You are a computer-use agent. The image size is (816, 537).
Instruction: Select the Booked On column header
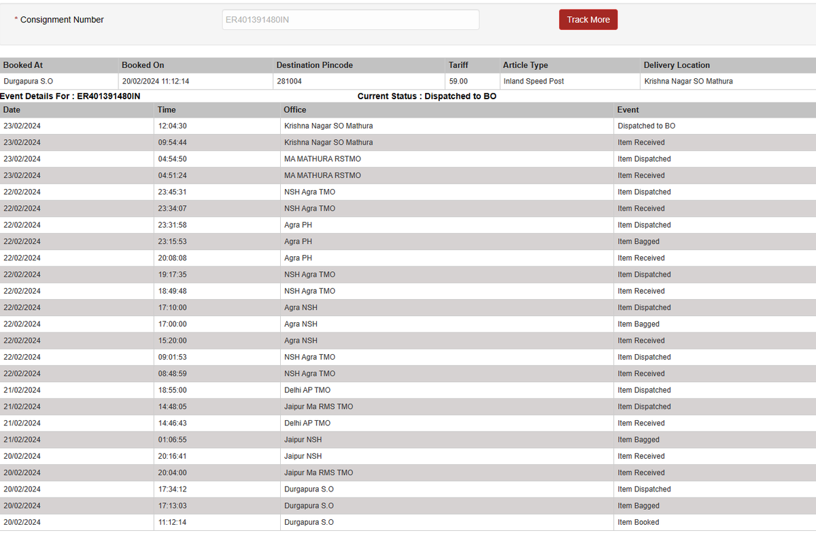click(x=143, y=65)
